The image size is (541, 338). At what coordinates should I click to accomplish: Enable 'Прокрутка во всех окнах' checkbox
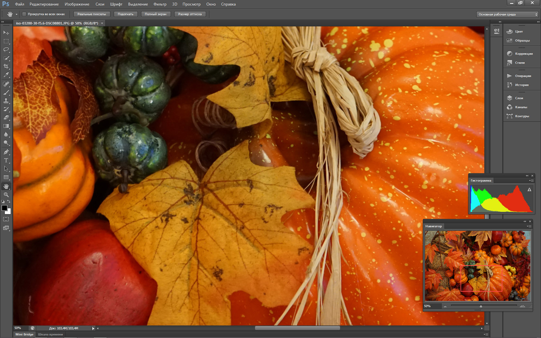point(24,14)
